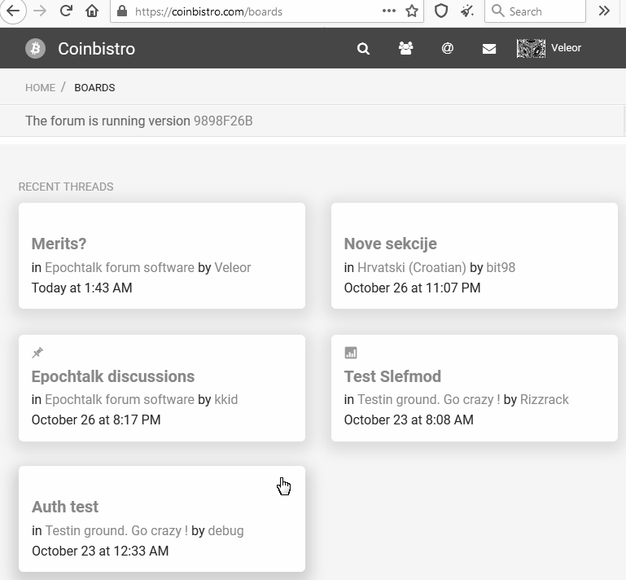Open author kkid profile link

point(226,399)
